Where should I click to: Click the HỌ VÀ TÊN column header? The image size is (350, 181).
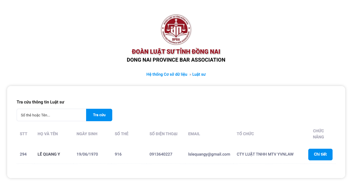[47, 134]
